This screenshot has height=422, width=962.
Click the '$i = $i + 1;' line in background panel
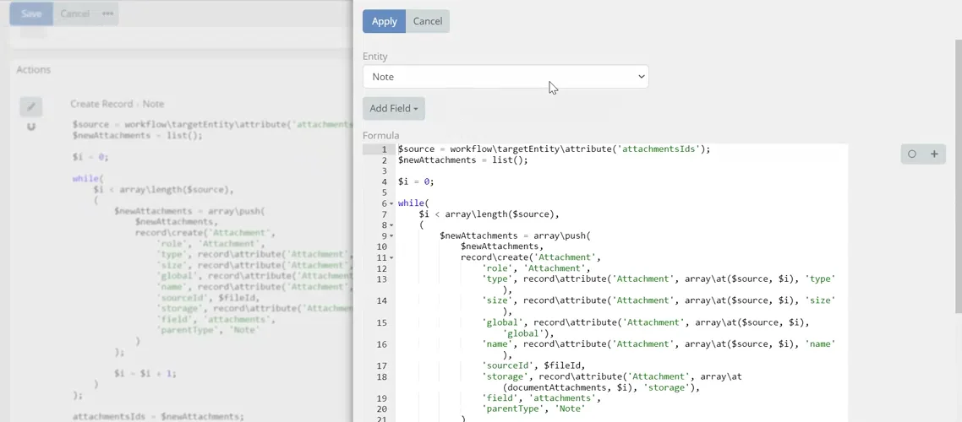[x=145, y=373]
